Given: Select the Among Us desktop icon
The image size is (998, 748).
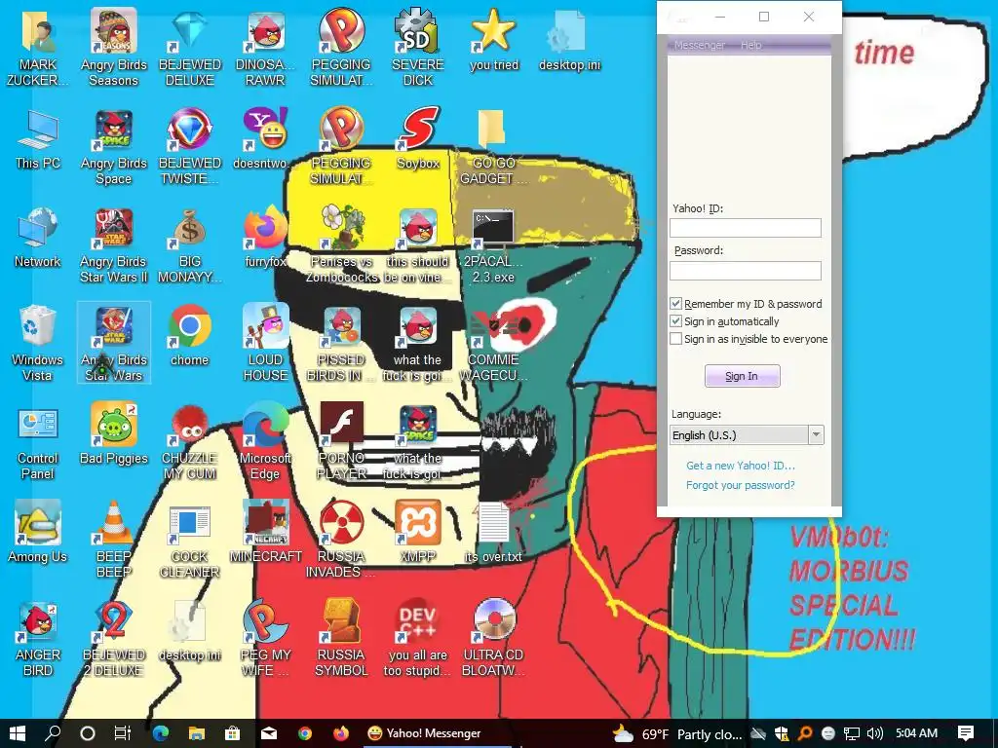Looking at the screenshot, I should point(38,533).
